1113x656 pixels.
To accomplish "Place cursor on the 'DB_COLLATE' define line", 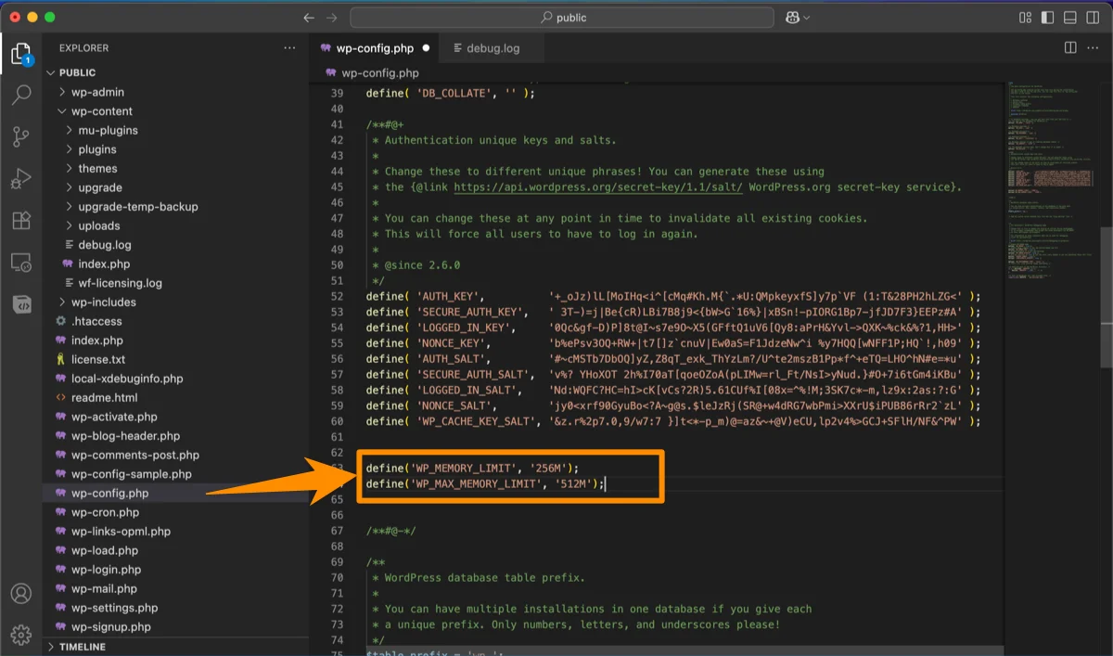I will (451, 94).
